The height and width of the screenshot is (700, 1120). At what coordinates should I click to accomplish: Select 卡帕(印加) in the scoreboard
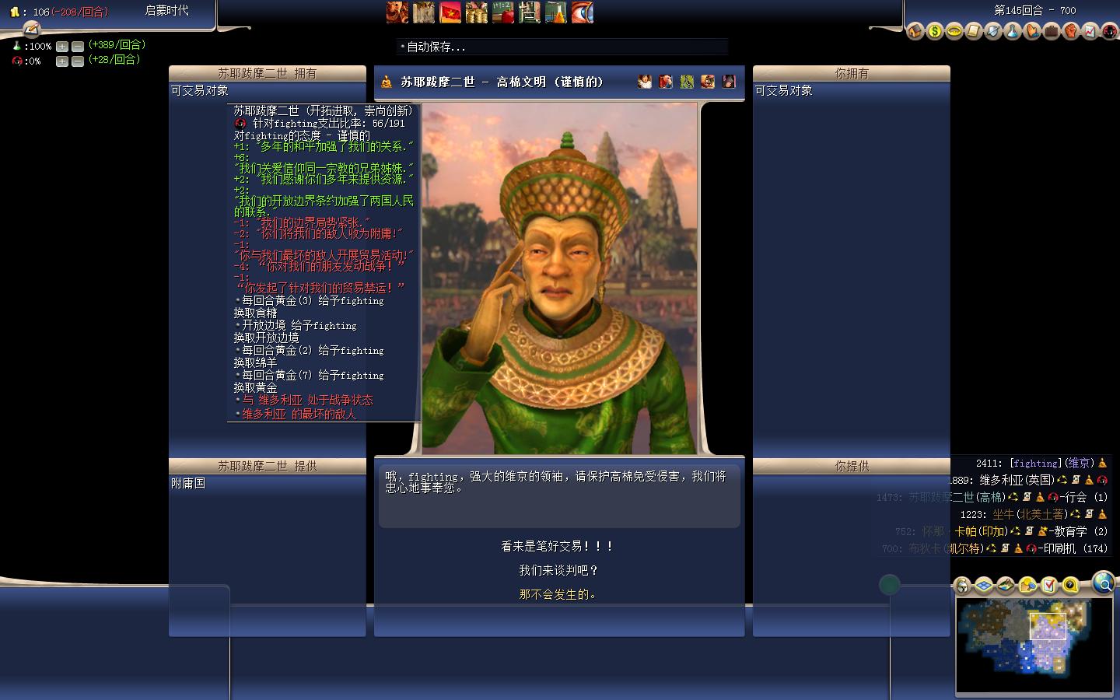tap(982, 532)
